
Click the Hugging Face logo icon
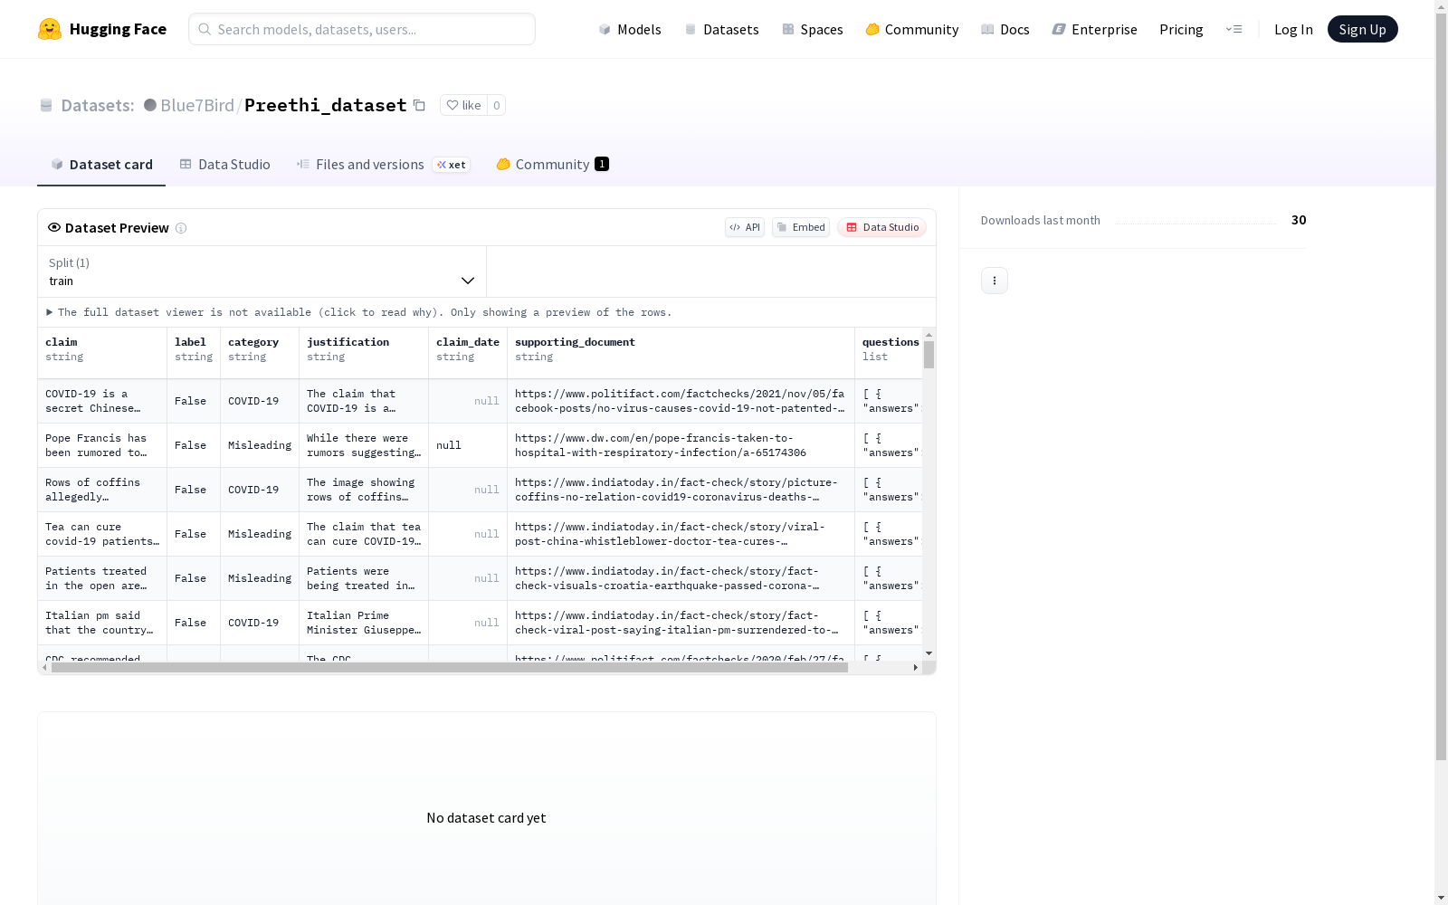(50, 29)
